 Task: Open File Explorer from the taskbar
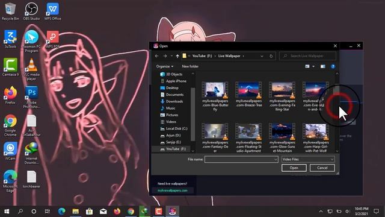(x=75, y=212)
